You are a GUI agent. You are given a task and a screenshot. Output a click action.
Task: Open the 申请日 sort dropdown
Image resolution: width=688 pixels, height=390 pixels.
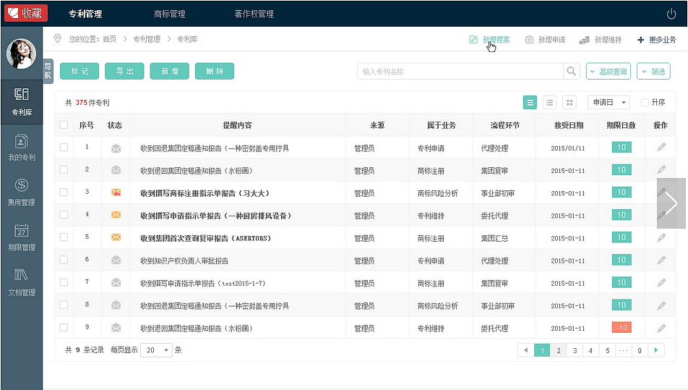(609, 103)
